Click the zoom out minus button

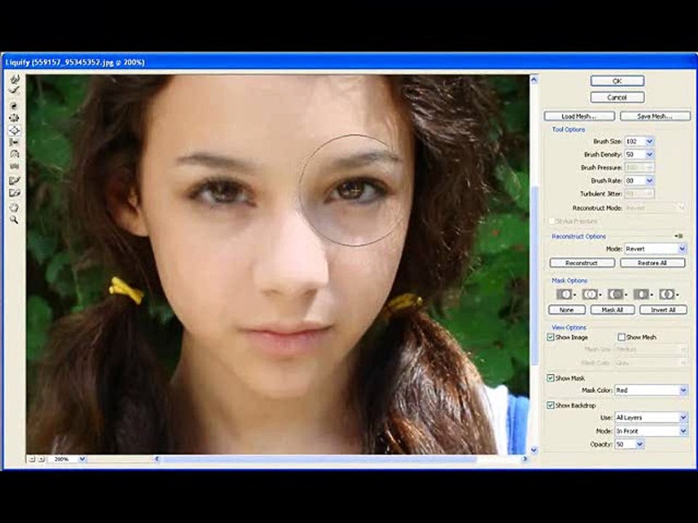pos(32,459)
